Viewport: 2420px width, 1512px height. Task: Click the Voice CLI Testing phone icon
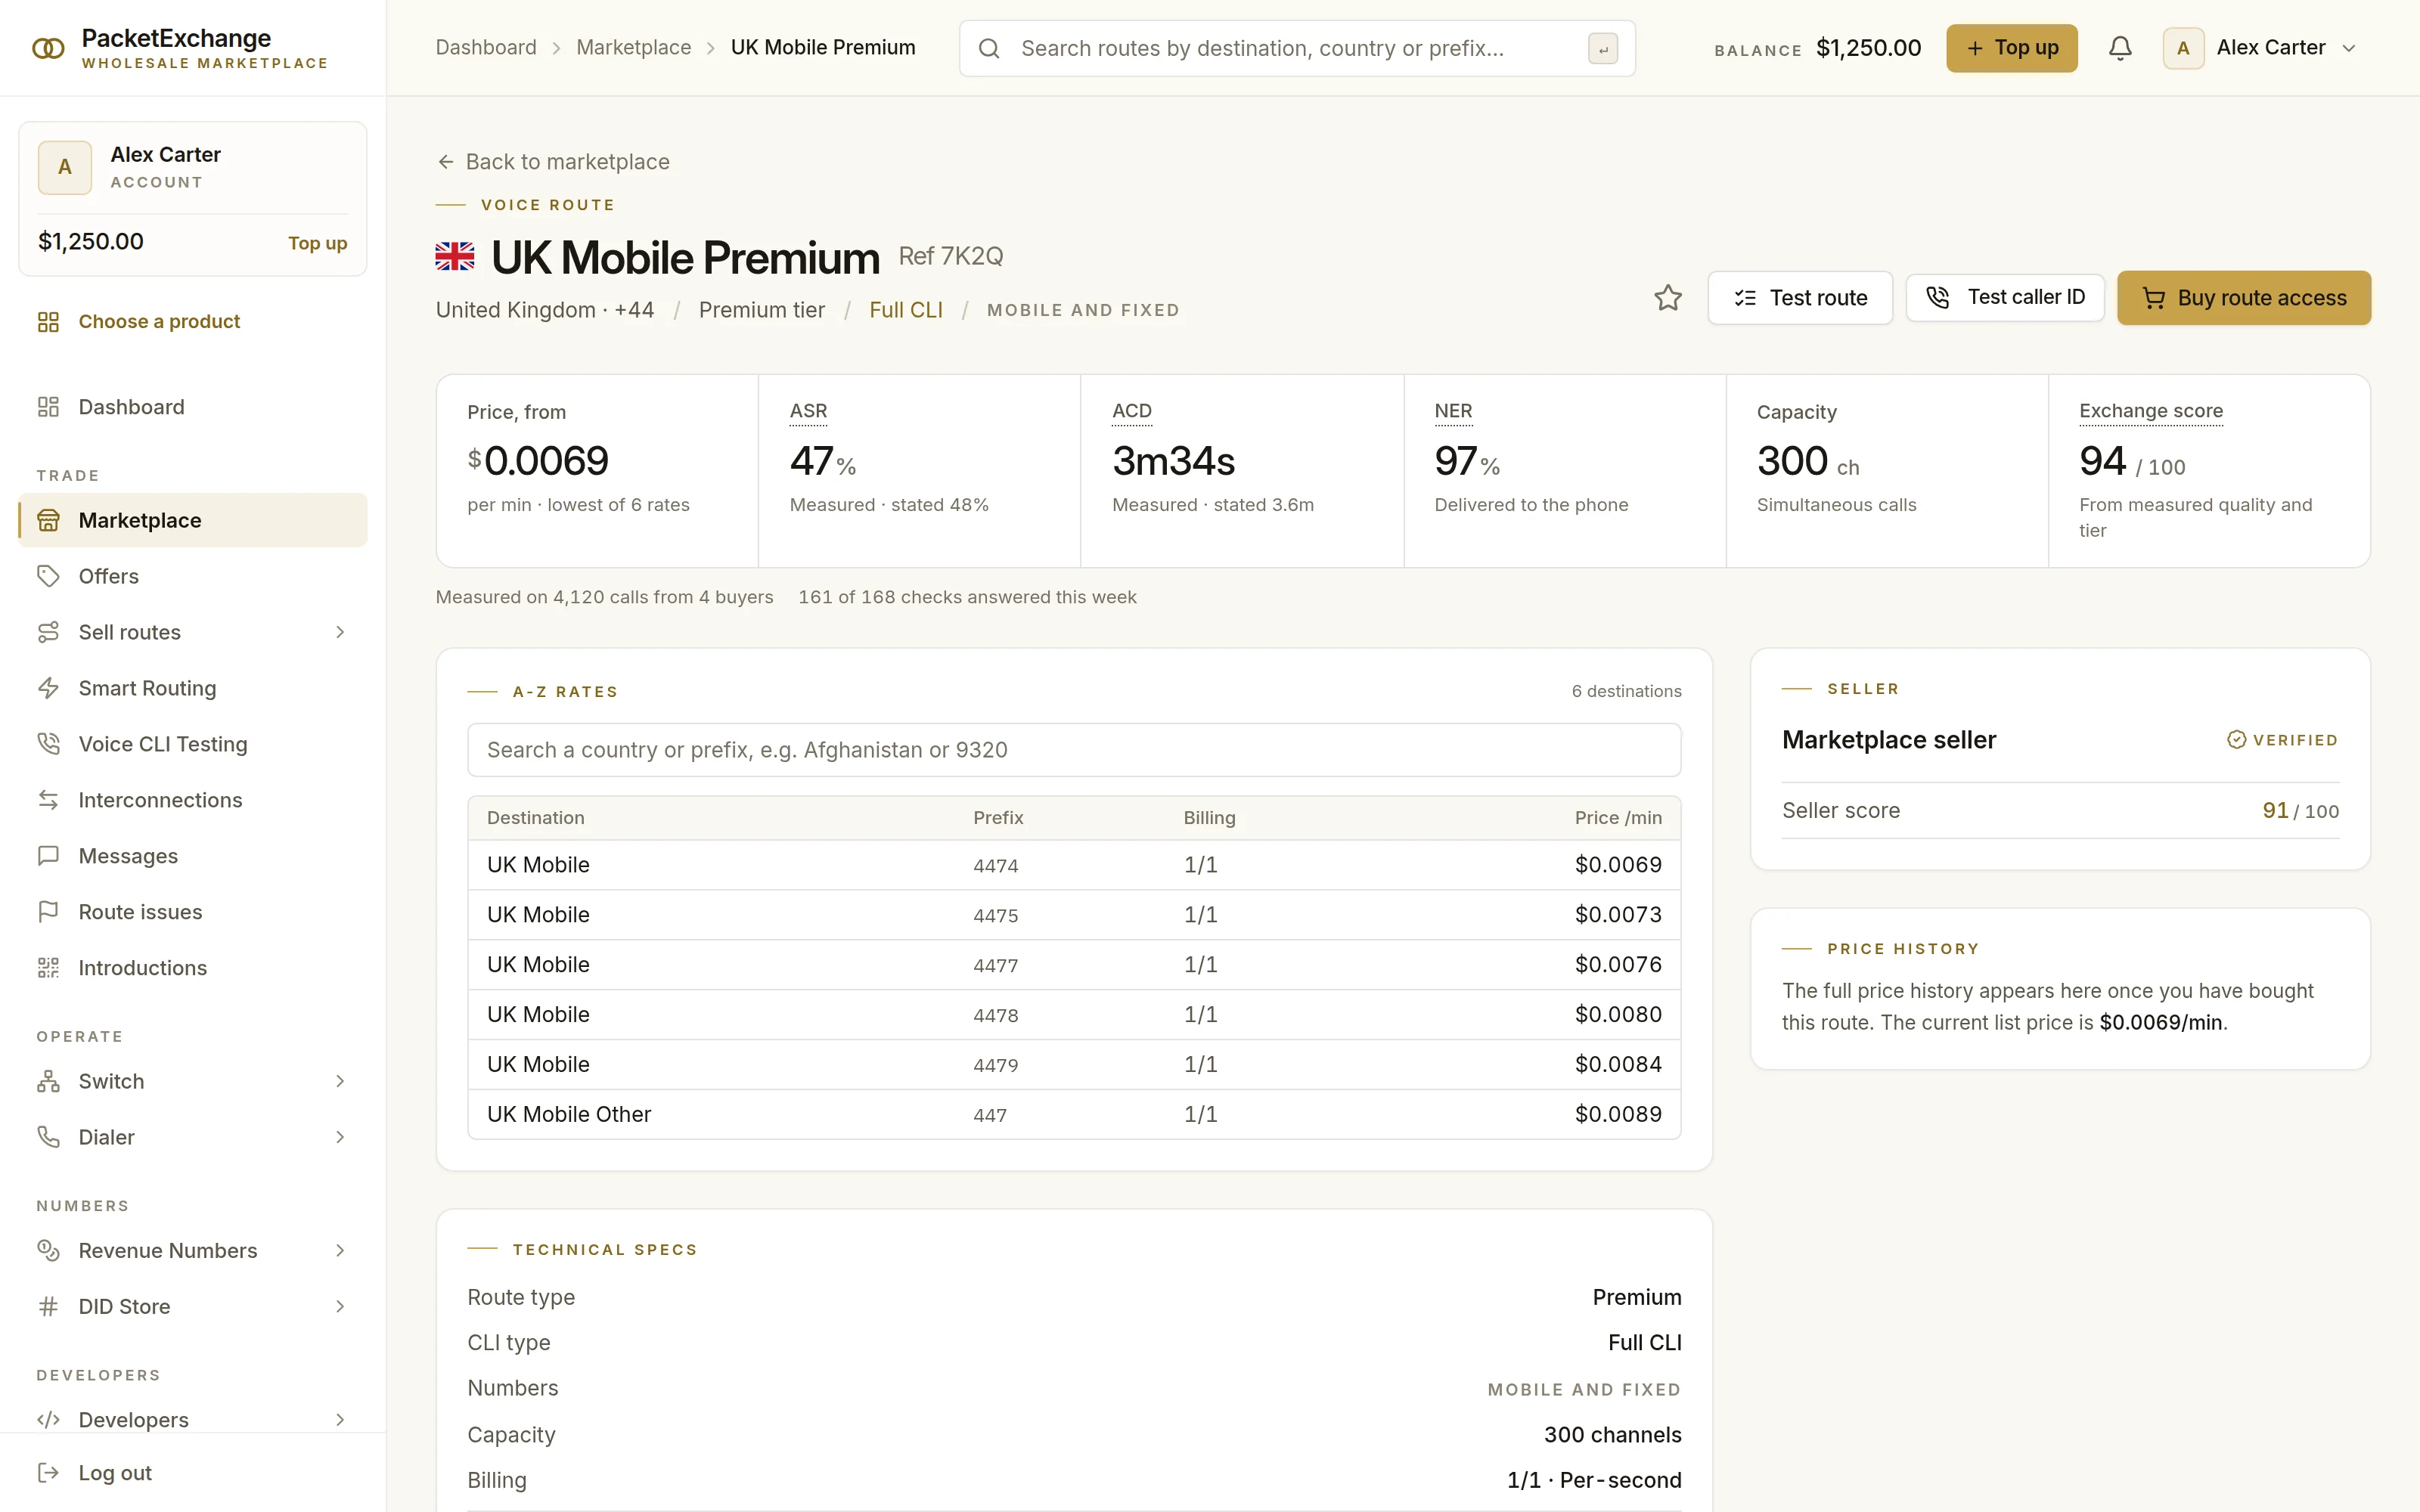tap(48, 744)
